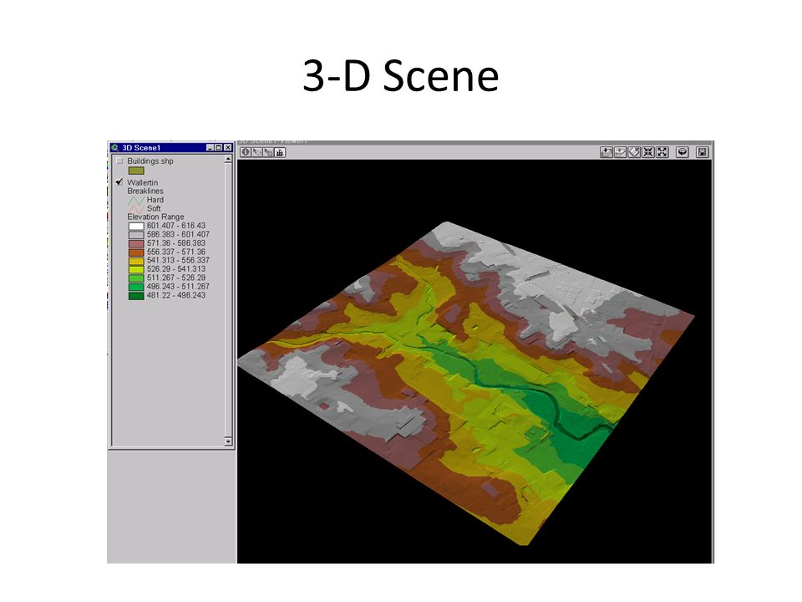Activate the highlighted Navigate tool button

(280, 152)
